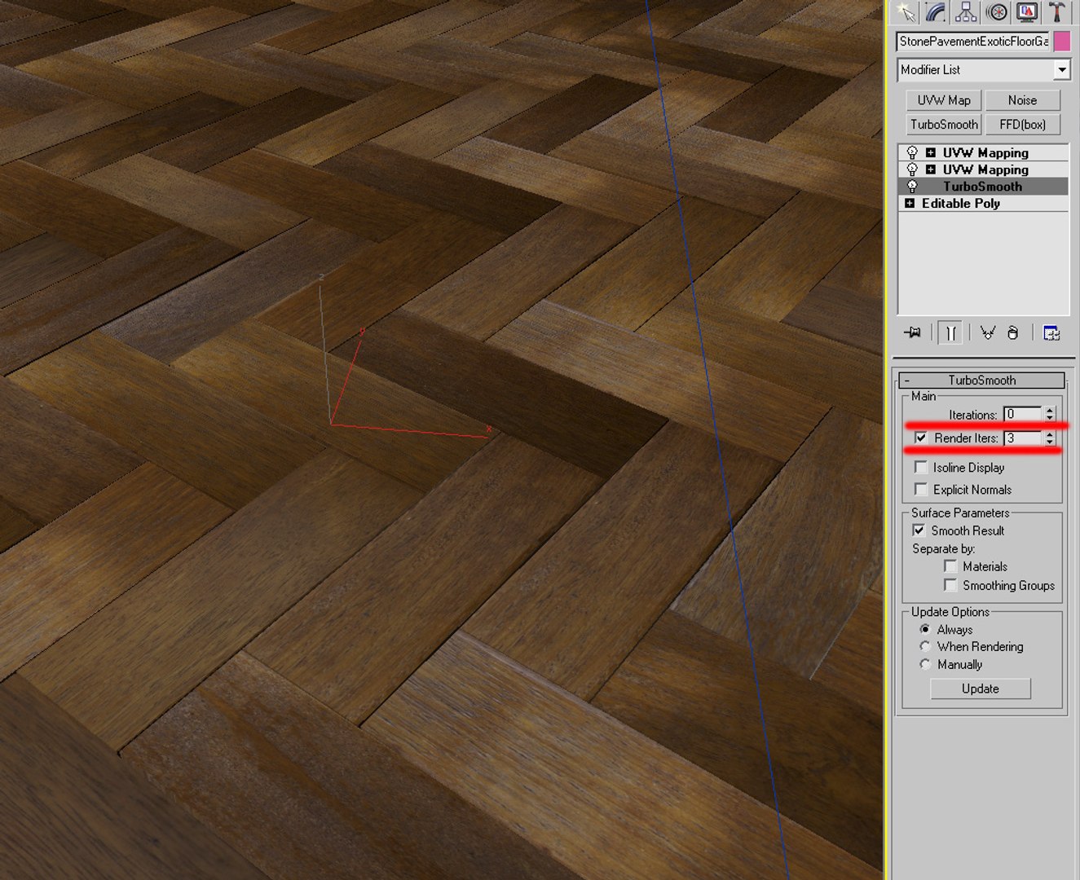
Task: Collapse the TurboSmooth rollout header
Action: 981,381
